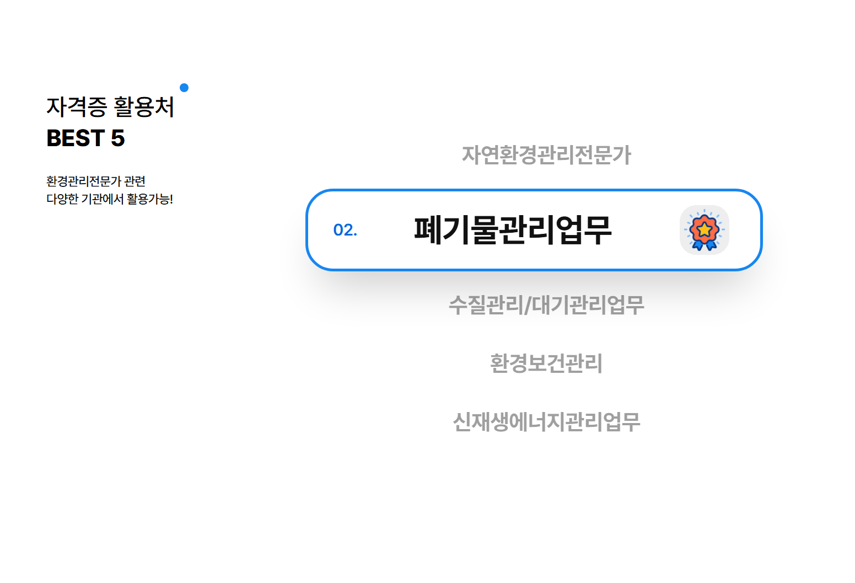Click the blue dot beside 자격증 활용처
This screenshot has height=583, width=855.
tap(184, 88)
